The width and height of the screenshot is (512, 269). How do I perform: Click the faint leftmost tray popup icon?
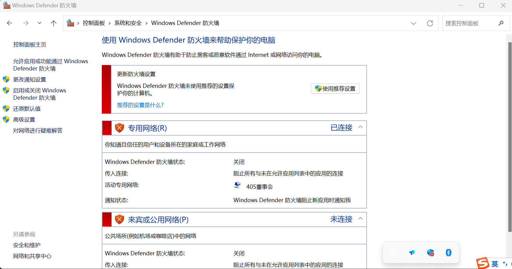(394, 253)
